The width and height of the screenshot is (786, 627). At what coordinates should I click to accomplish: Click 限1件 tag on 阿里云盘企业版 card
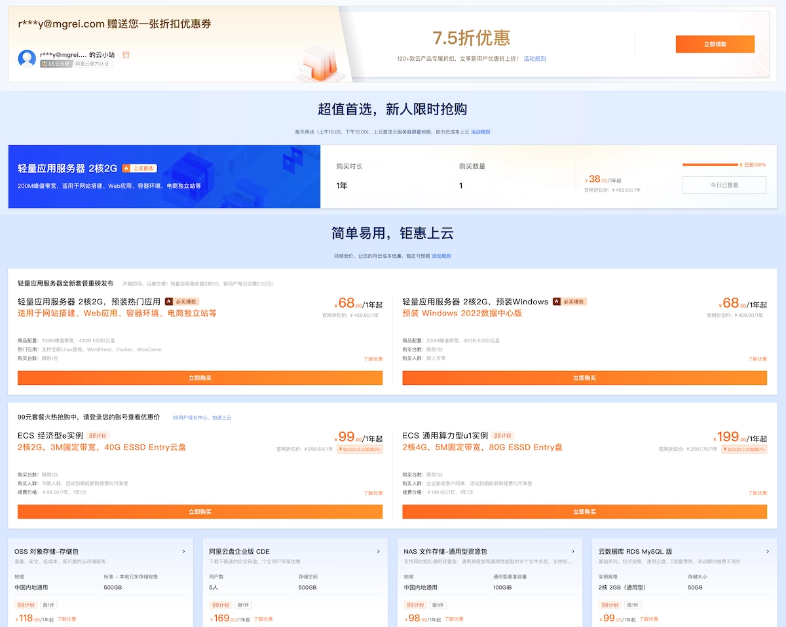click(243, 605)
